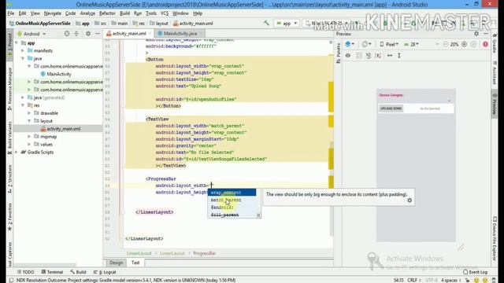Screen dimensions: 504x283
Task: Click the ProgressBar breadcrumb below the editor
Action: pos(204,253)
